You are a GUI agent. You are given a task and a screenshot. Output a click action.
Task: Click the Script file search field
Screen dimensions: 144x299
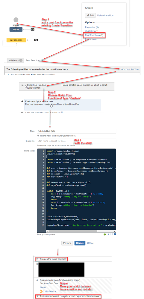tap(76, 141)
